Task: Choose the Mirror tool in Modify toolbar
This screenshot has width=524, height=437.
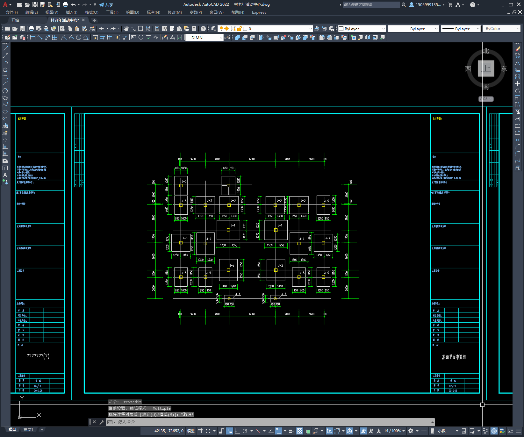Action: click(x=518, y=63)
